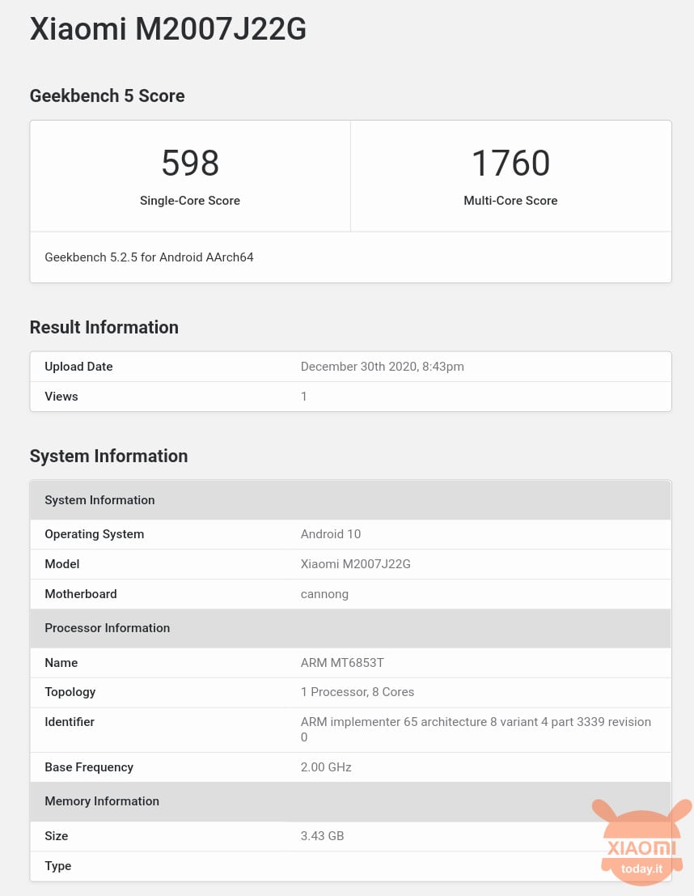The image size is (694, 896).
Task: Click the Memory Information table header
Action: pyautogui.click(x=350, y=801)
